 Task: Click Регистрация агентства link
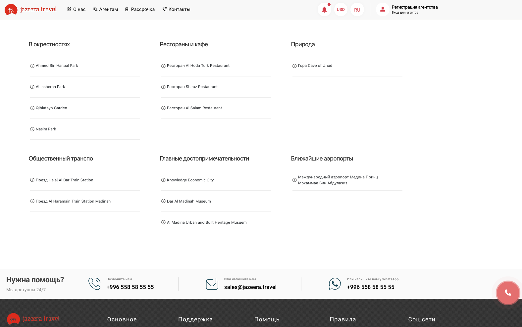click(x=414, y=7)
